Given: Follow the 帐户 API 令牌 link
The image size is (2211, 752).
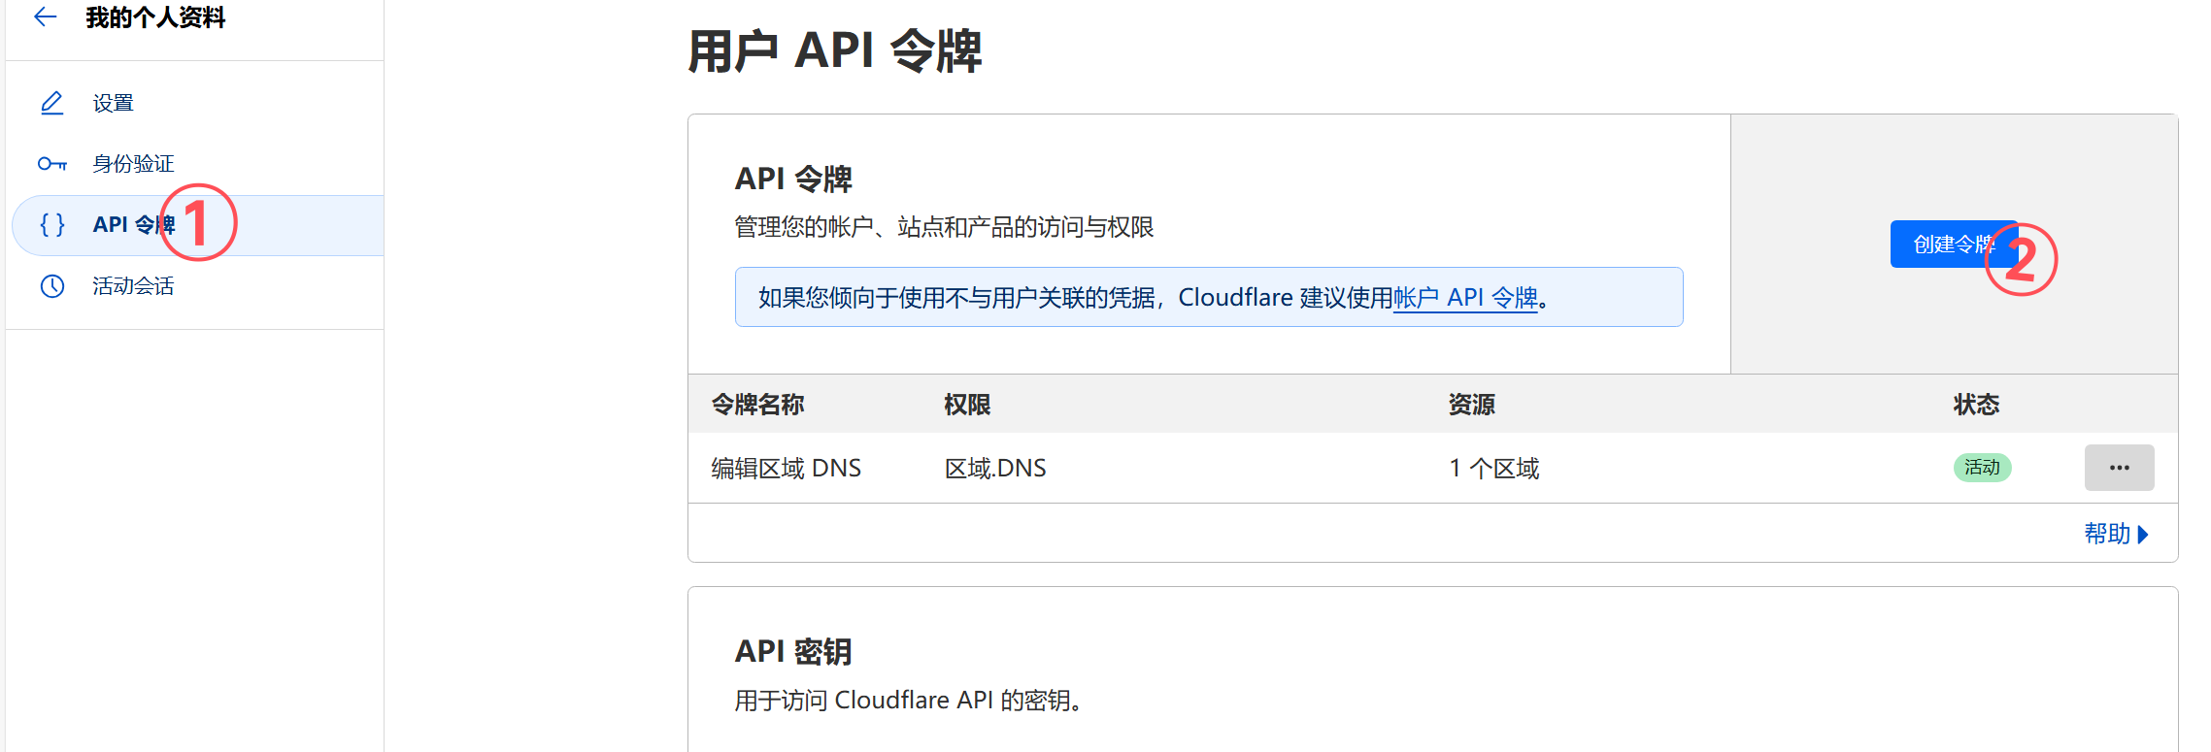Looking at the screenshot, I should [x=1465, y=298].
